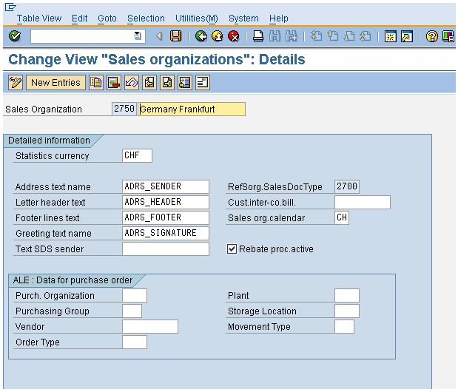Save using the floppy disk icon
The height and width of the screenshot is (392, 458).
point(175,36)
